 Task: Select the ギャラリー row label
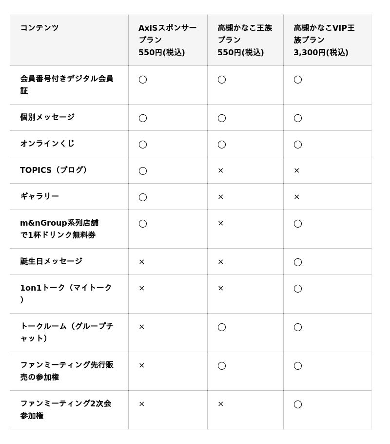pyautogui.click(x=39, y=196)
